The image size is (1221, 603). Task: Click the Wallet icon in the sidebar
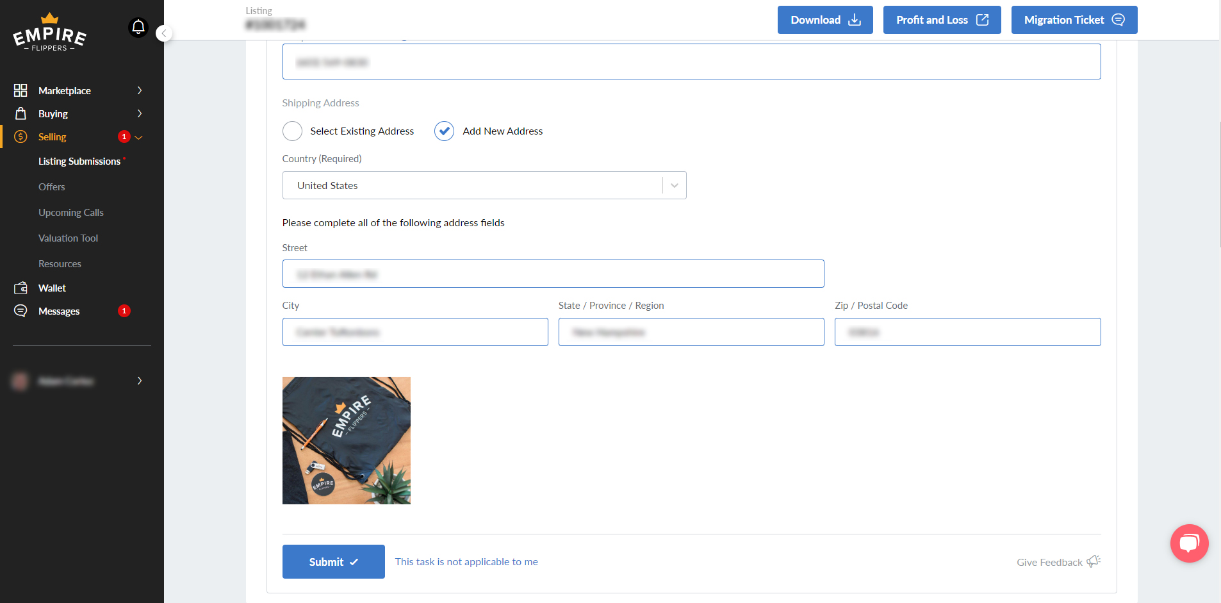click(20, 288)
